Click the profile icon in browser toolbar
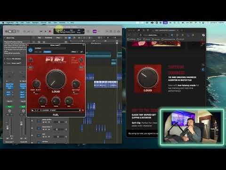 [203, 35]
